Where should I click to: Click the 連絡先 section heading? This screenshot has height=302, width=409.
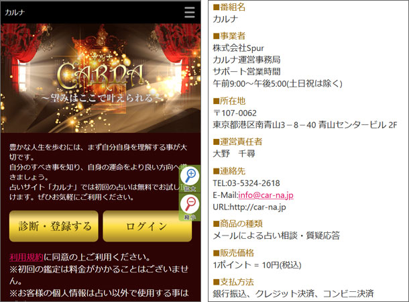tap(229, 171)
